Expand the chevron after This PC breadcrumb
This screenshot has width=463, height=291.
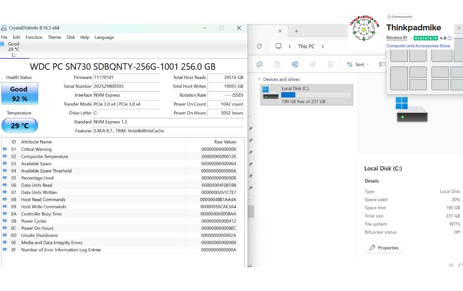click(323, 46)
